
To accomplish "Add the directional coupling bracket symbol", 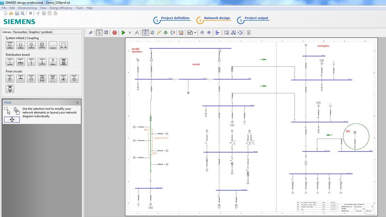I will click(63, 45).
